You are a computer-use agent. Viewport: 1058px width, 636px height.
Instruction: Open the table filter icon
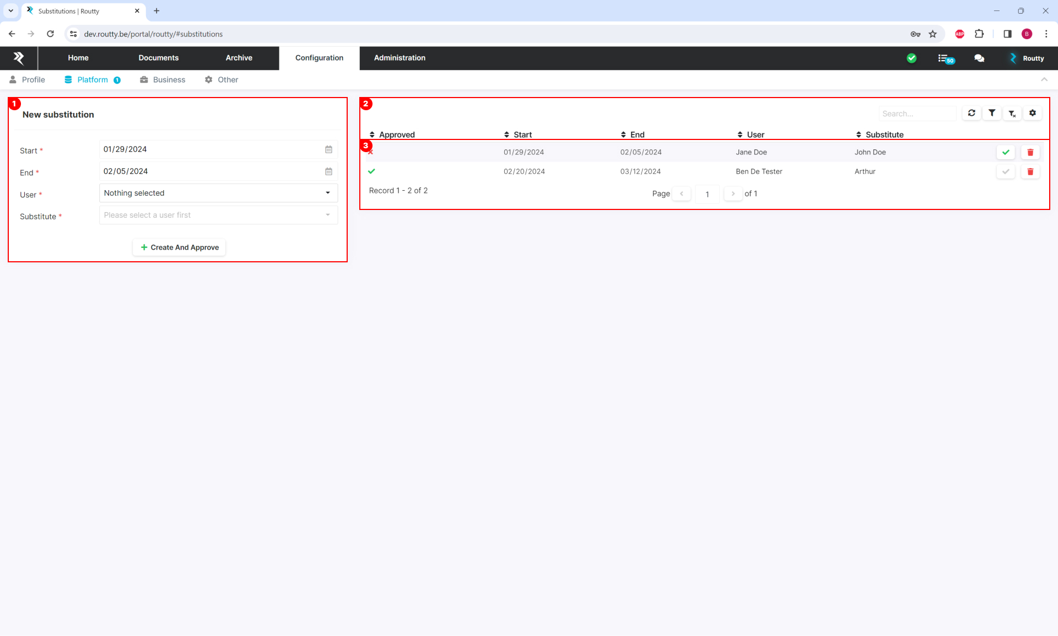992,113
